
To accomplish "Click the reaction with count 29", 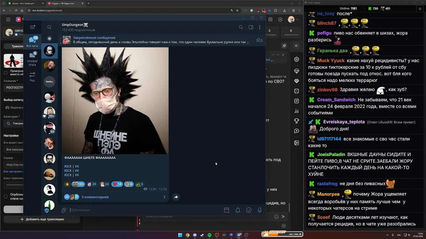I will coord(92,184).
